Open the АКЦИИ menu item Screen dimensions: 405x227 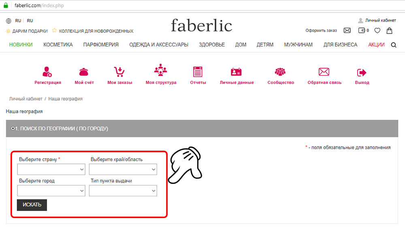coord(376,45)
